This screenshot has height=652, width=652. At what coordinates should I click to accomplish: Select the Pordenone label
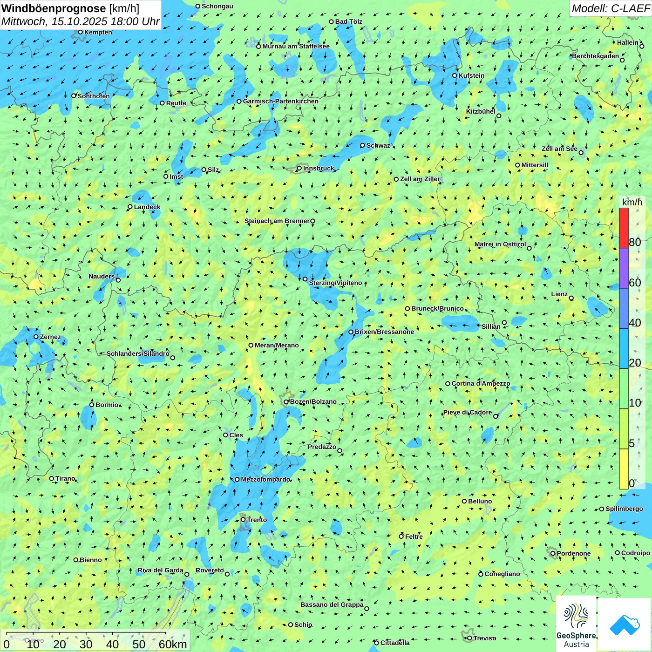[574, 553]
